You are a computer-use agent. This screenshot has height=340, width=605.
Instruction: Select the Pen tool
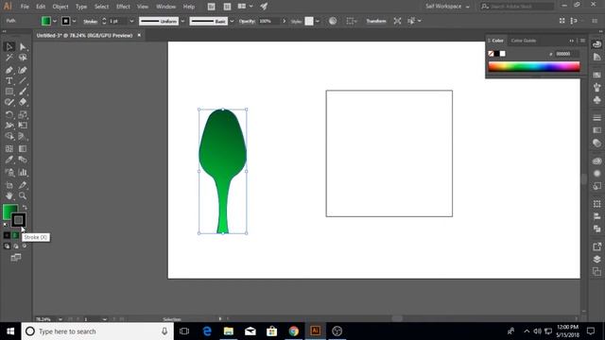pyautogui.click(x=9, y=70)
